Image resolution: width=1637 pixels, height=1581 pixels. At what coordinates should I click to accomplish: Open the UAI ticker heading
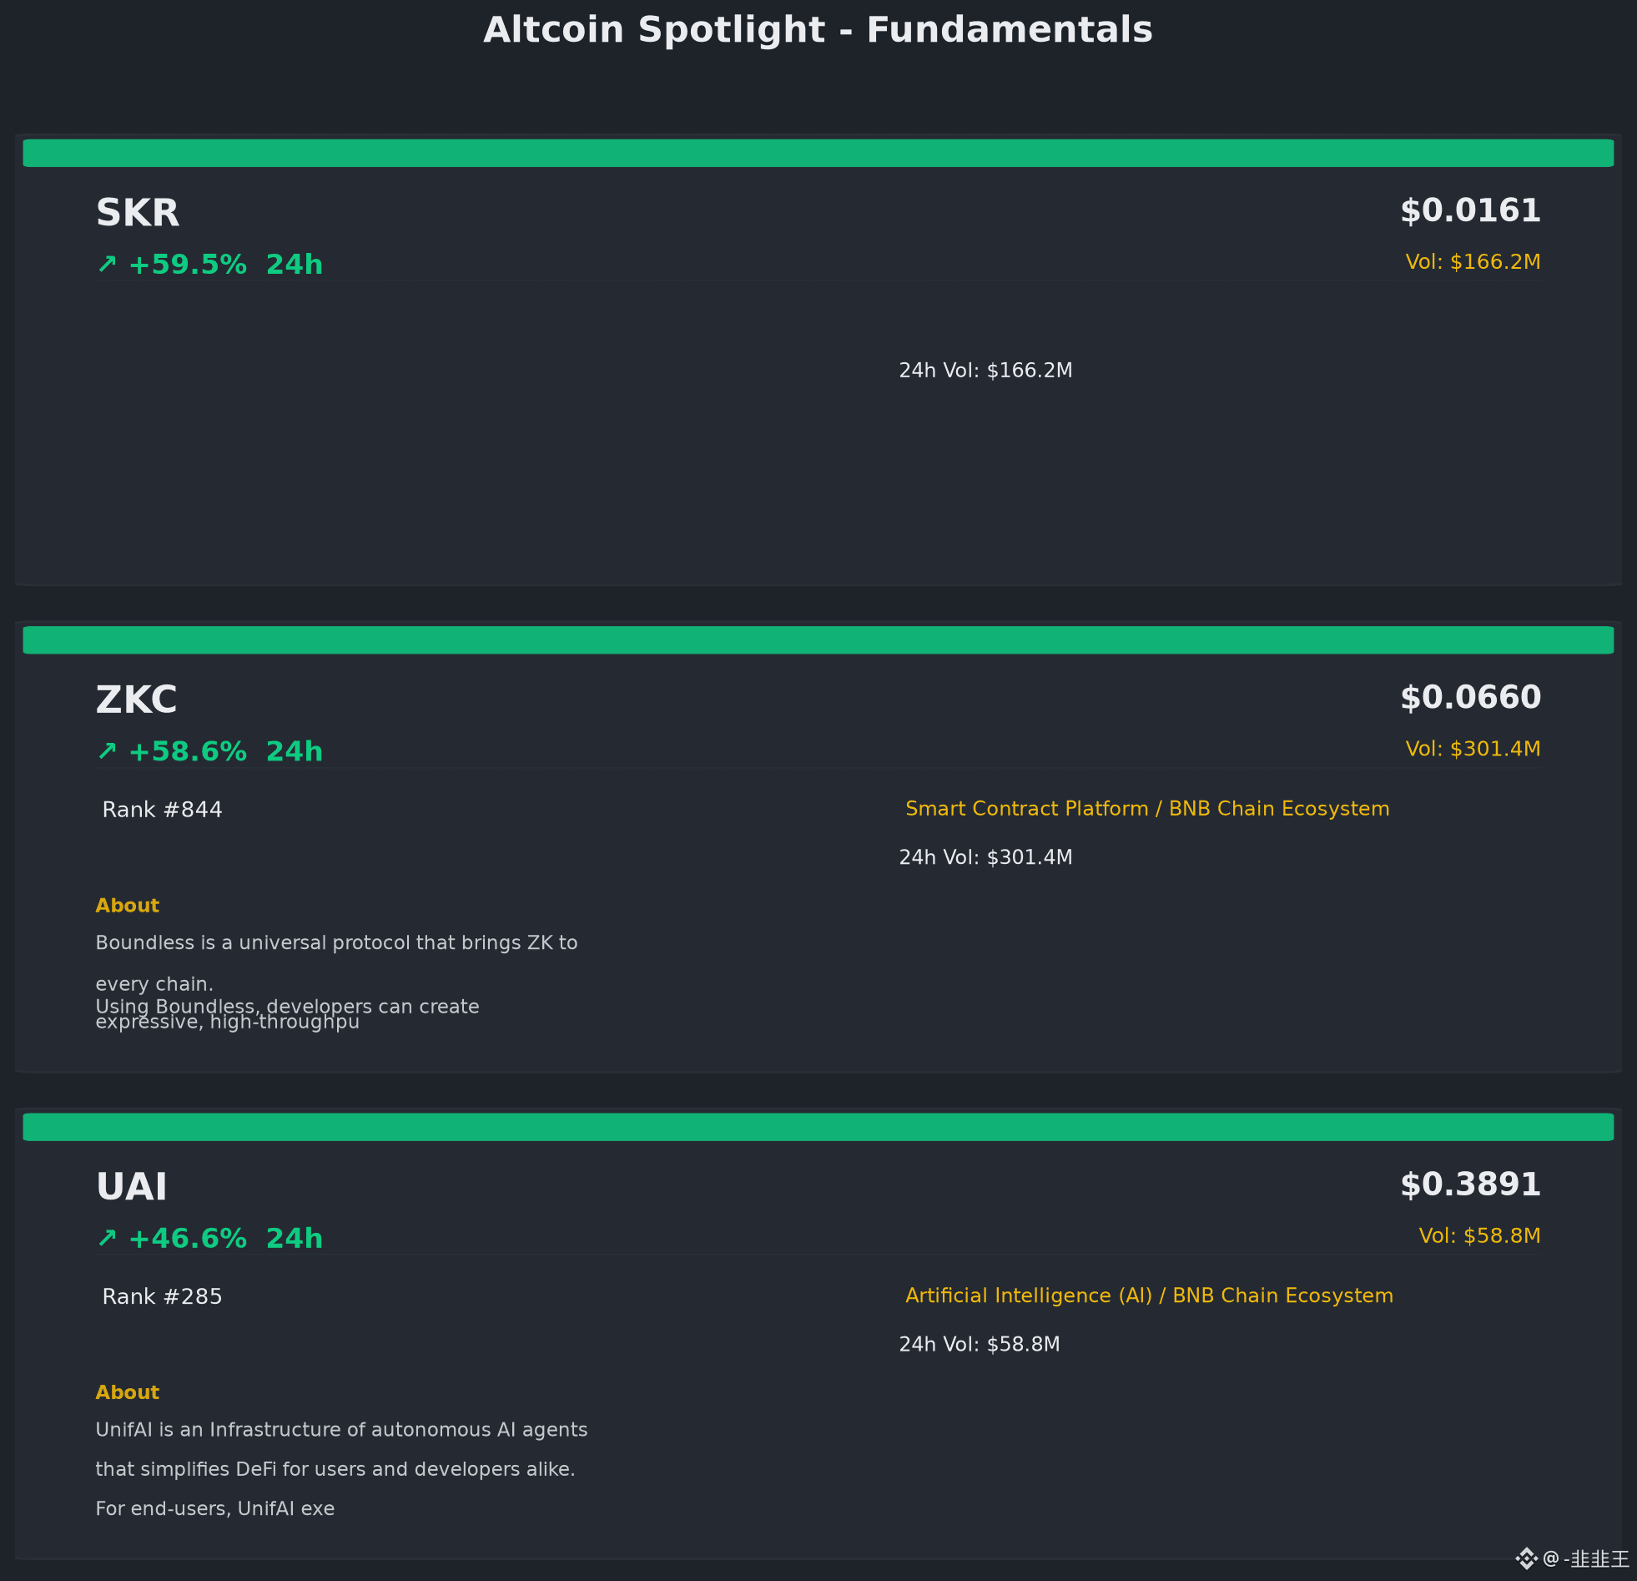tap(131, 1187)
